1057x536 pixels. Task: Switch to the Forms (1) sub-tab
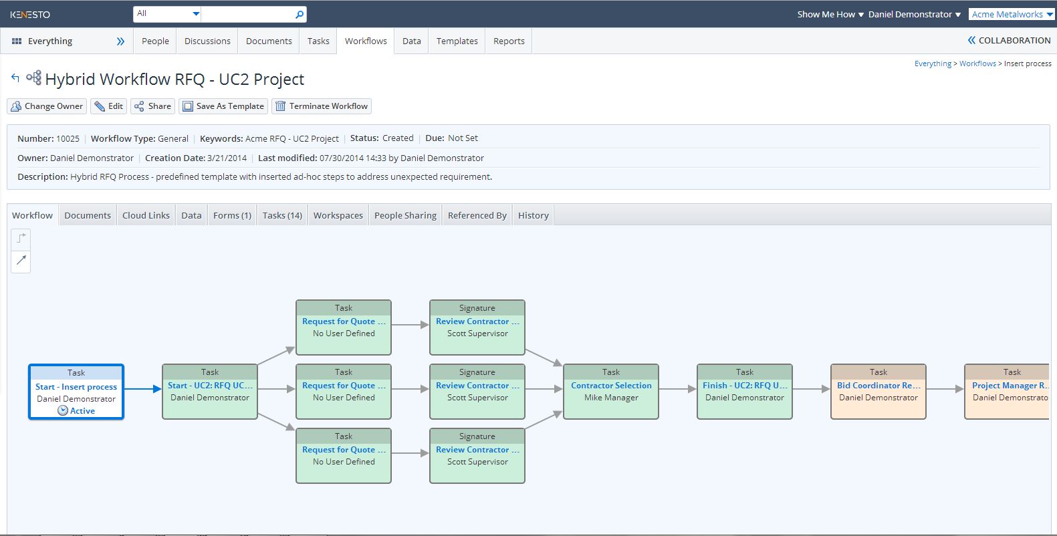[232, 215]
